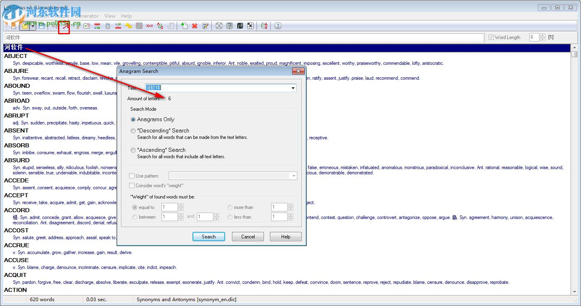Enable the Use pattern checkbox

[x=132, y=176]
